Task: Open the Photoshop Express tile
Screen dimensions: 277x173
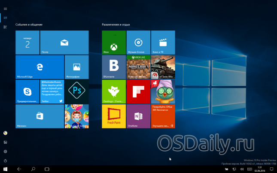Action: click(x=76, y=91)
